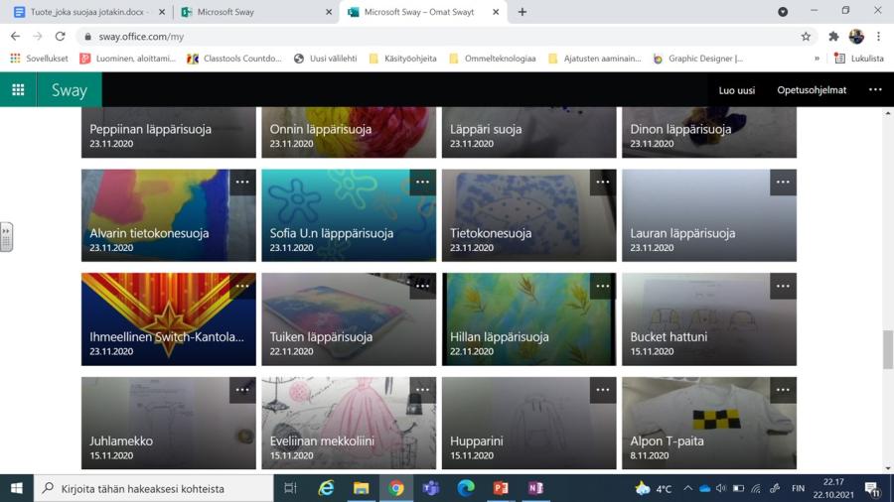Reload the page
The width and height of the screenshot is (894, 502).
[60, 37]
